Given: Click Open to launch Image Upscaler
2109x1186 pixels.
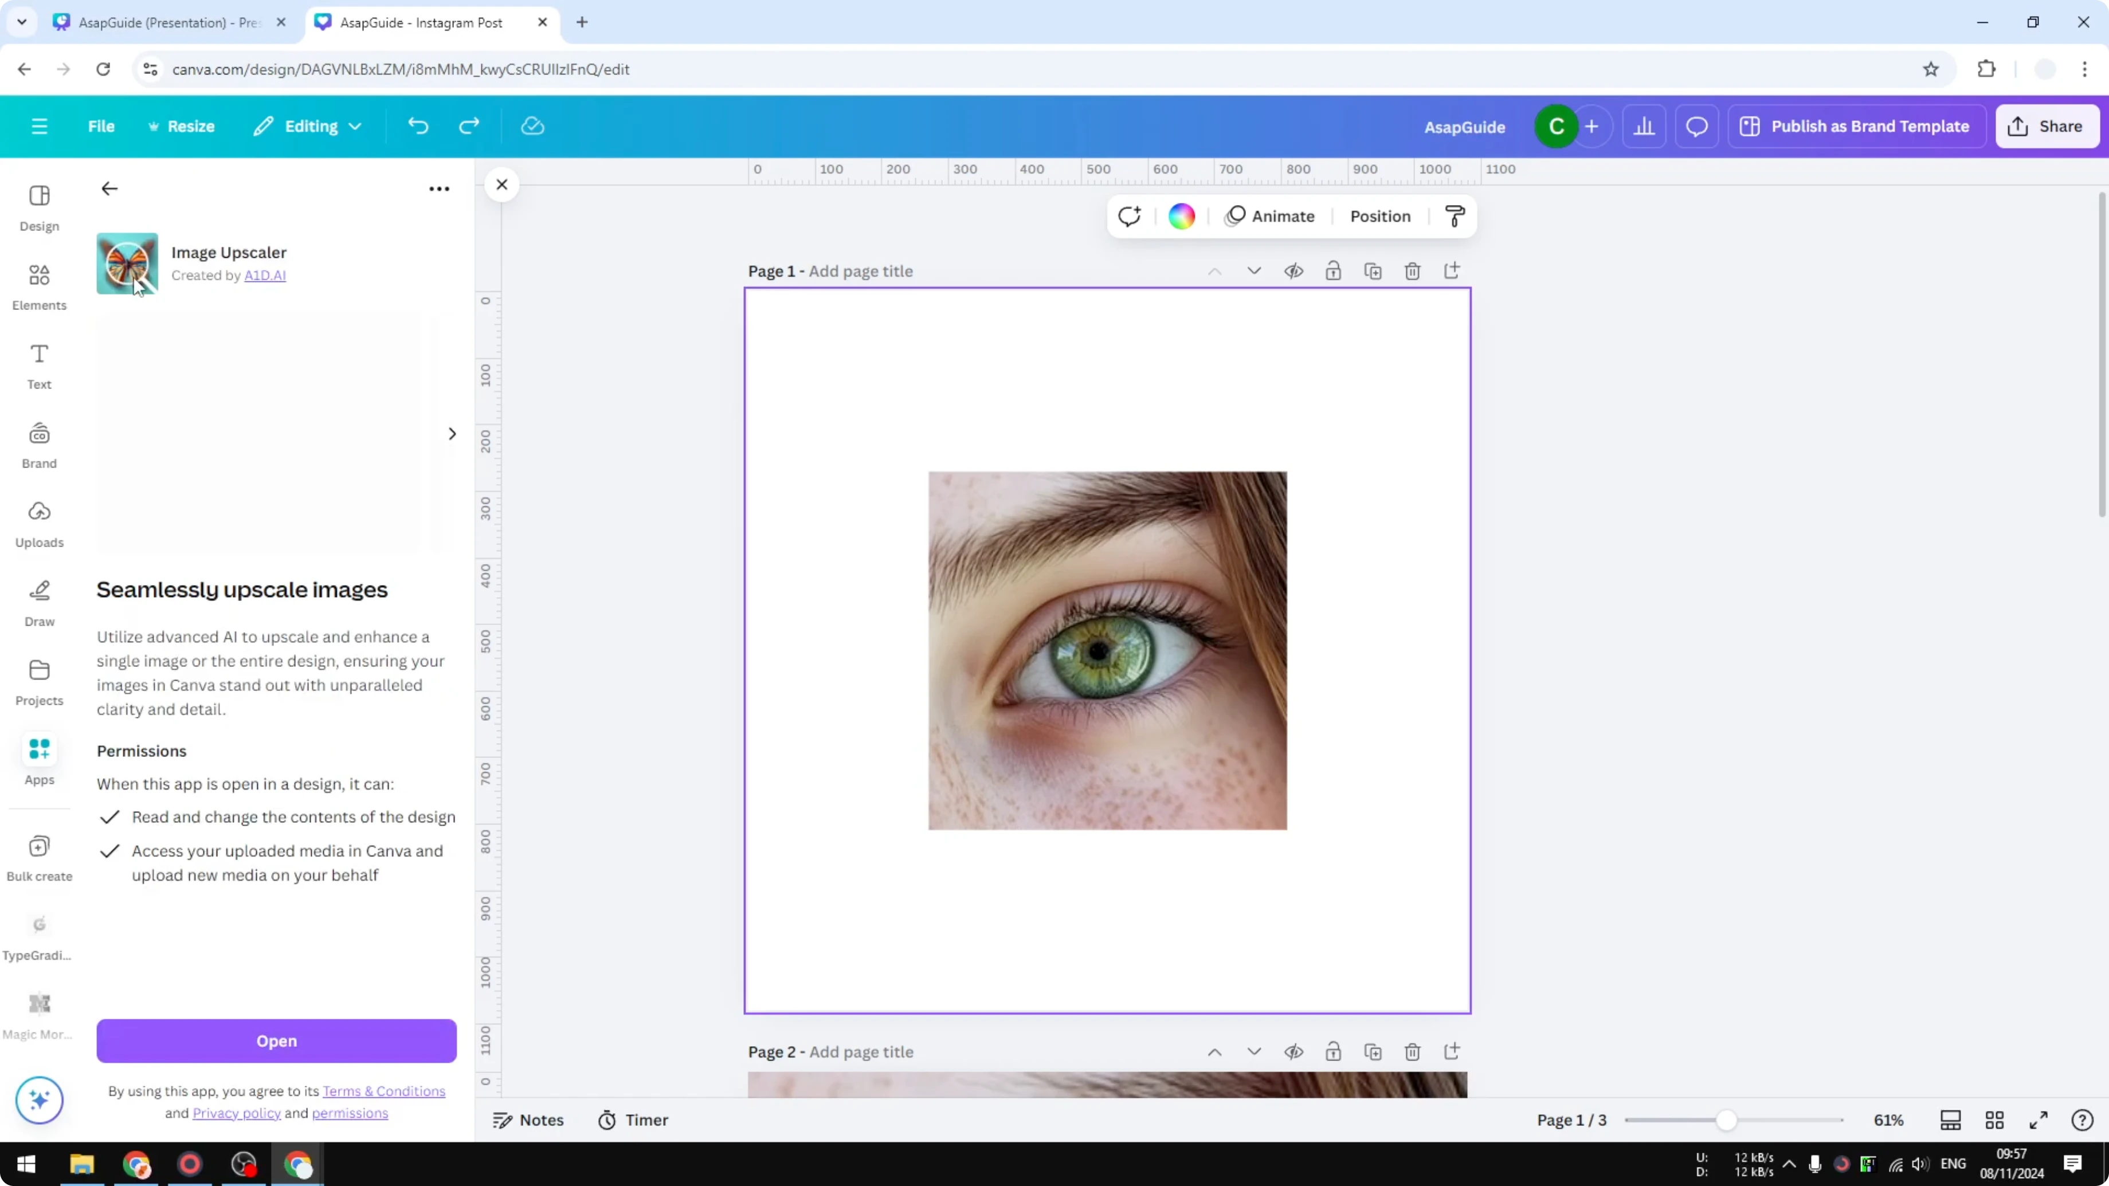Looking at the screenshot, I should (275, 1040).
